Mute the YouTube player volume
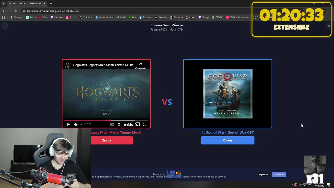The image size is (334, 188). [x=76, y=124]
